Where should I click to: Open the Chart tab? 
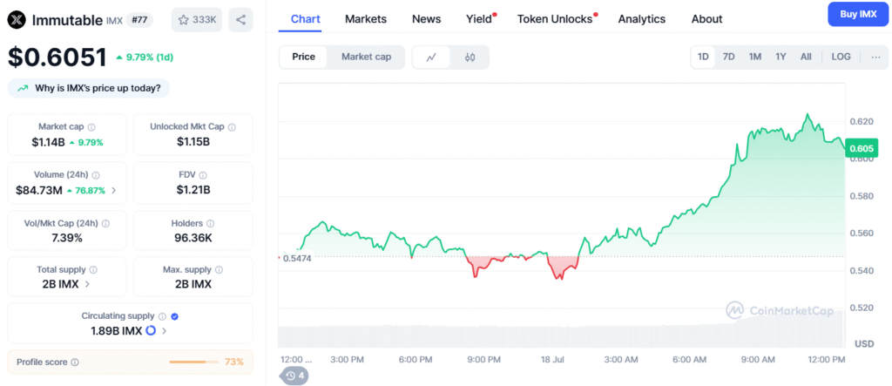(x=306, y=19)
